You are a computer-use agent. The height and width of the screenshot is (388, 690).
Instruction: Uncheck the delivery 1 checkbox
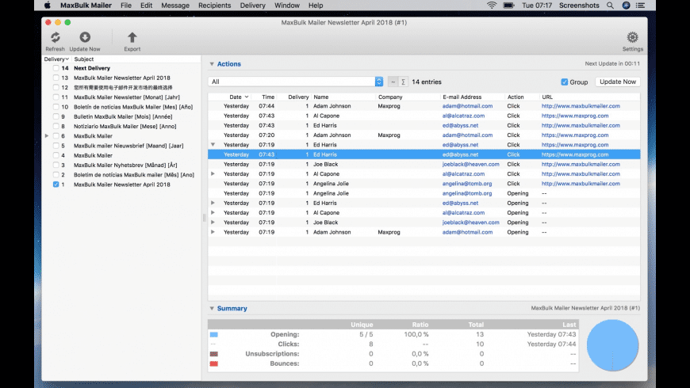[56, 184]
